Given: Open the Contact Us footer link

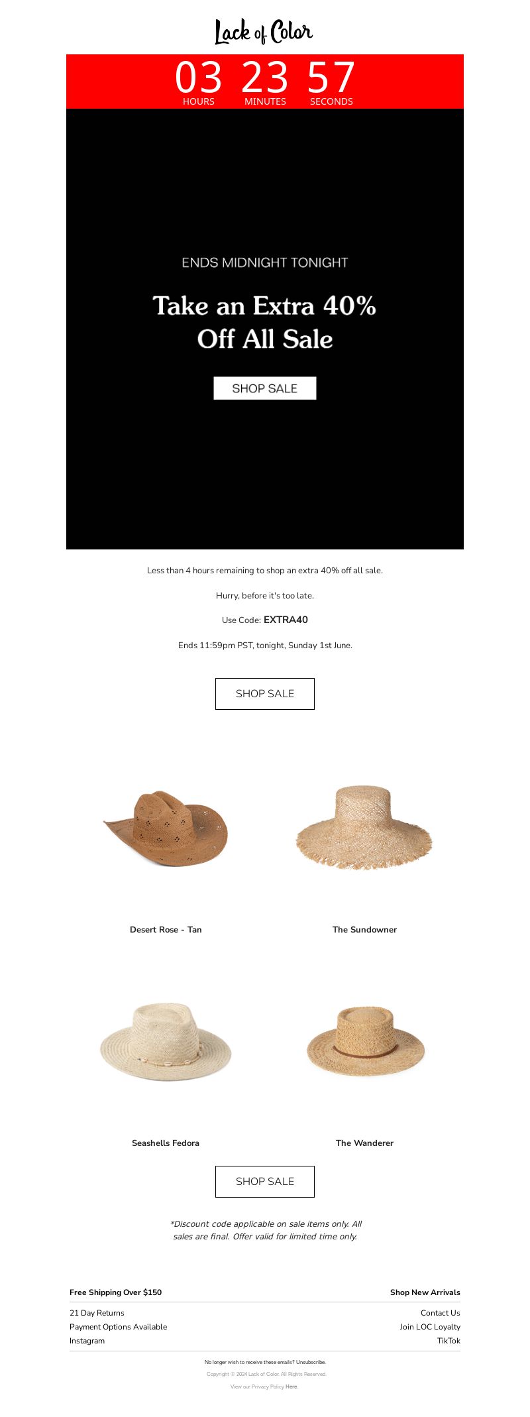Looking at the screenshot, I should point(441,1313).
